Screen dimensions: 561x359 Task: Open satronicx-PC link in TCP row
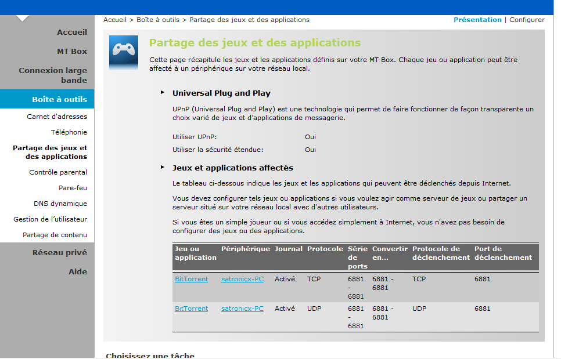[x=242, y=279]
